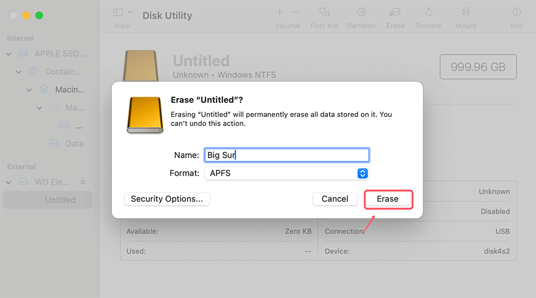Open the Info toolbar icon
This screenshot has height=298, width=536.
click(516, 12)
